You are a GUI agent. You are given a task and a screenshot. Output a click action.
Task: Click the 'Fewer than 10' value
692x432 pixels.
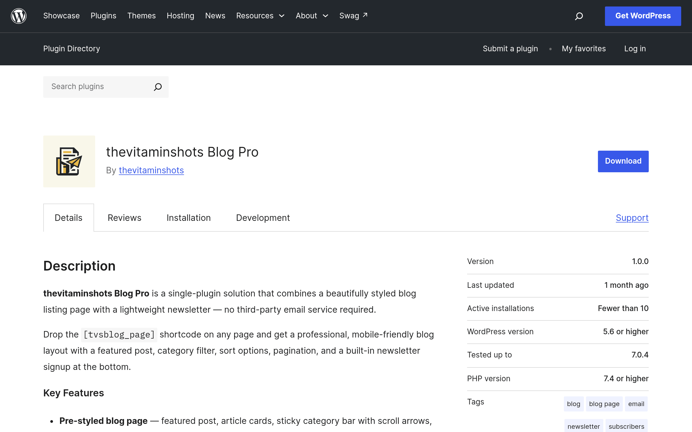click(623, 308)
